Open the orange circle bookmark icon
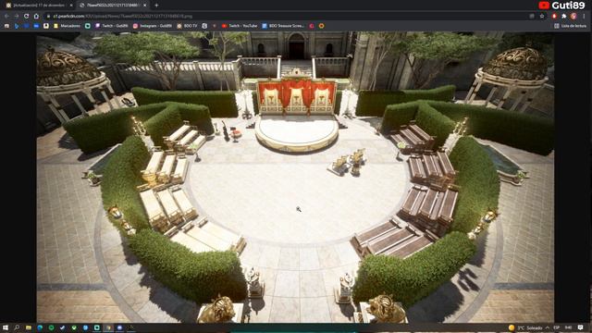592x333 pixels. pos(321,26)
